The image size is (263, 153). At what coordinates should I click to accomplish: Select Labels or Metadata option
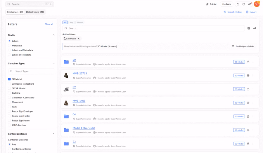point(9,55)
